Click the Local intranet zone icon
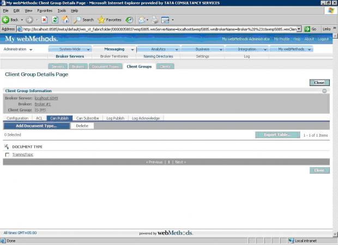Screen dimensions: 338x245 pos(291,241)
